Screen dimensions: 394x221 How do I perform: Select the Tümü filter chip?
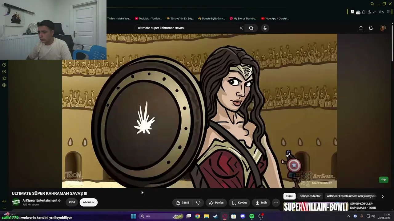tap(290, 196)
